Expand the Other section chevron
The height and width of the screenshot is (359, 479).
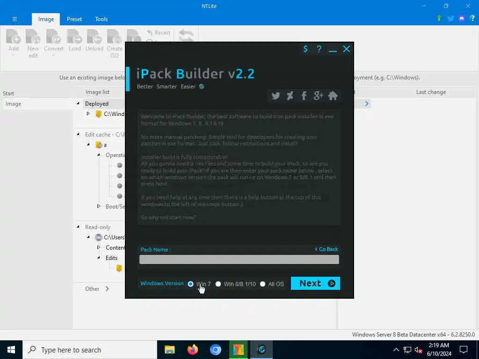point(107,288)
